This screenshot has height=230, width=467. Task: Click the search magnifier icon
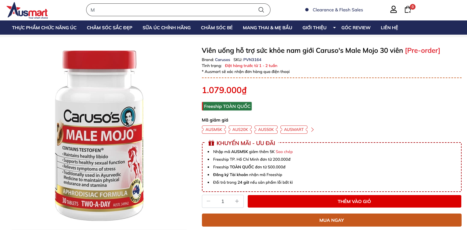click(261, 10)
